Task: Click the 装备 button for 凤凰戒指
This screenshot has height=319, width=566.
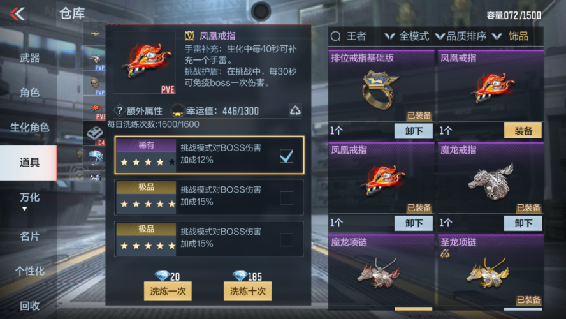Action: (x=523, y=130)
